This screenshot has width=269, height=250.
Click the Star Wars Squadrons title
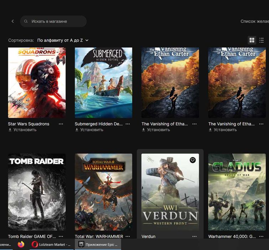click(x=29, y=124)
